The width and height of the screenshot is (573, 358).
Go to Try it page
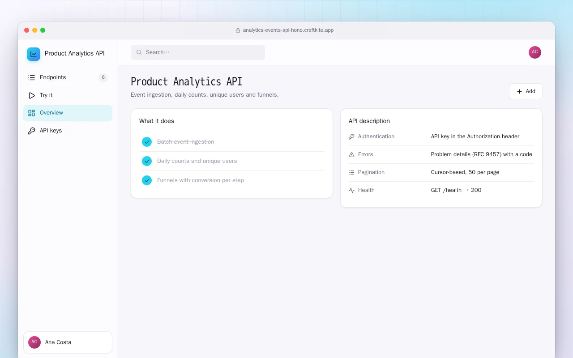coord(68,95)
